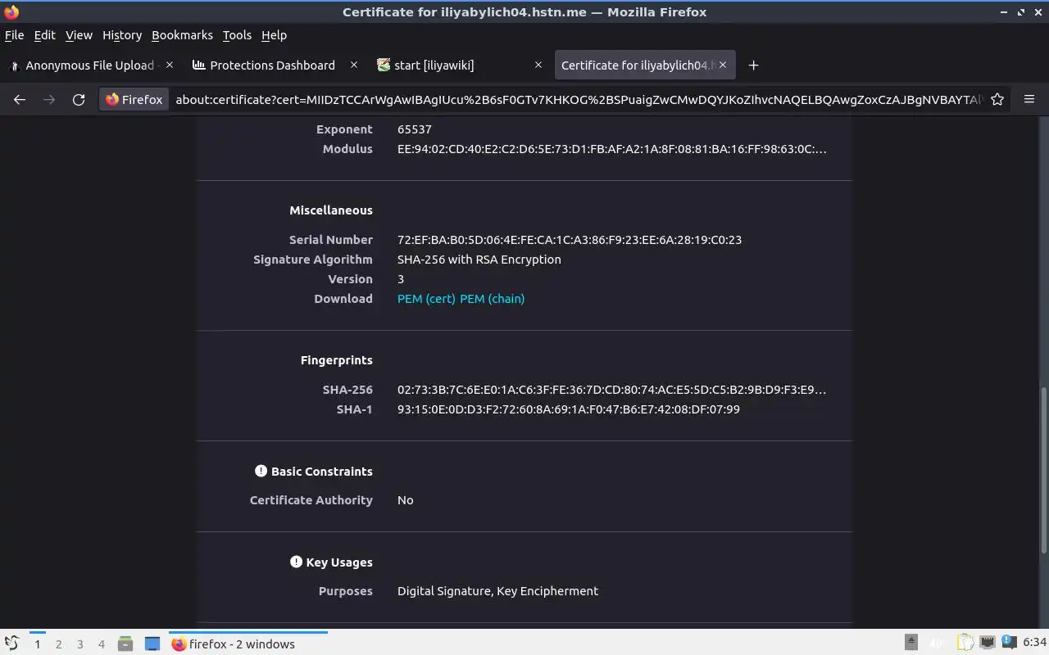Download the PEM (chain) file
The width and height of the screenshot is (1049, 655).
[x=492, y=299]
